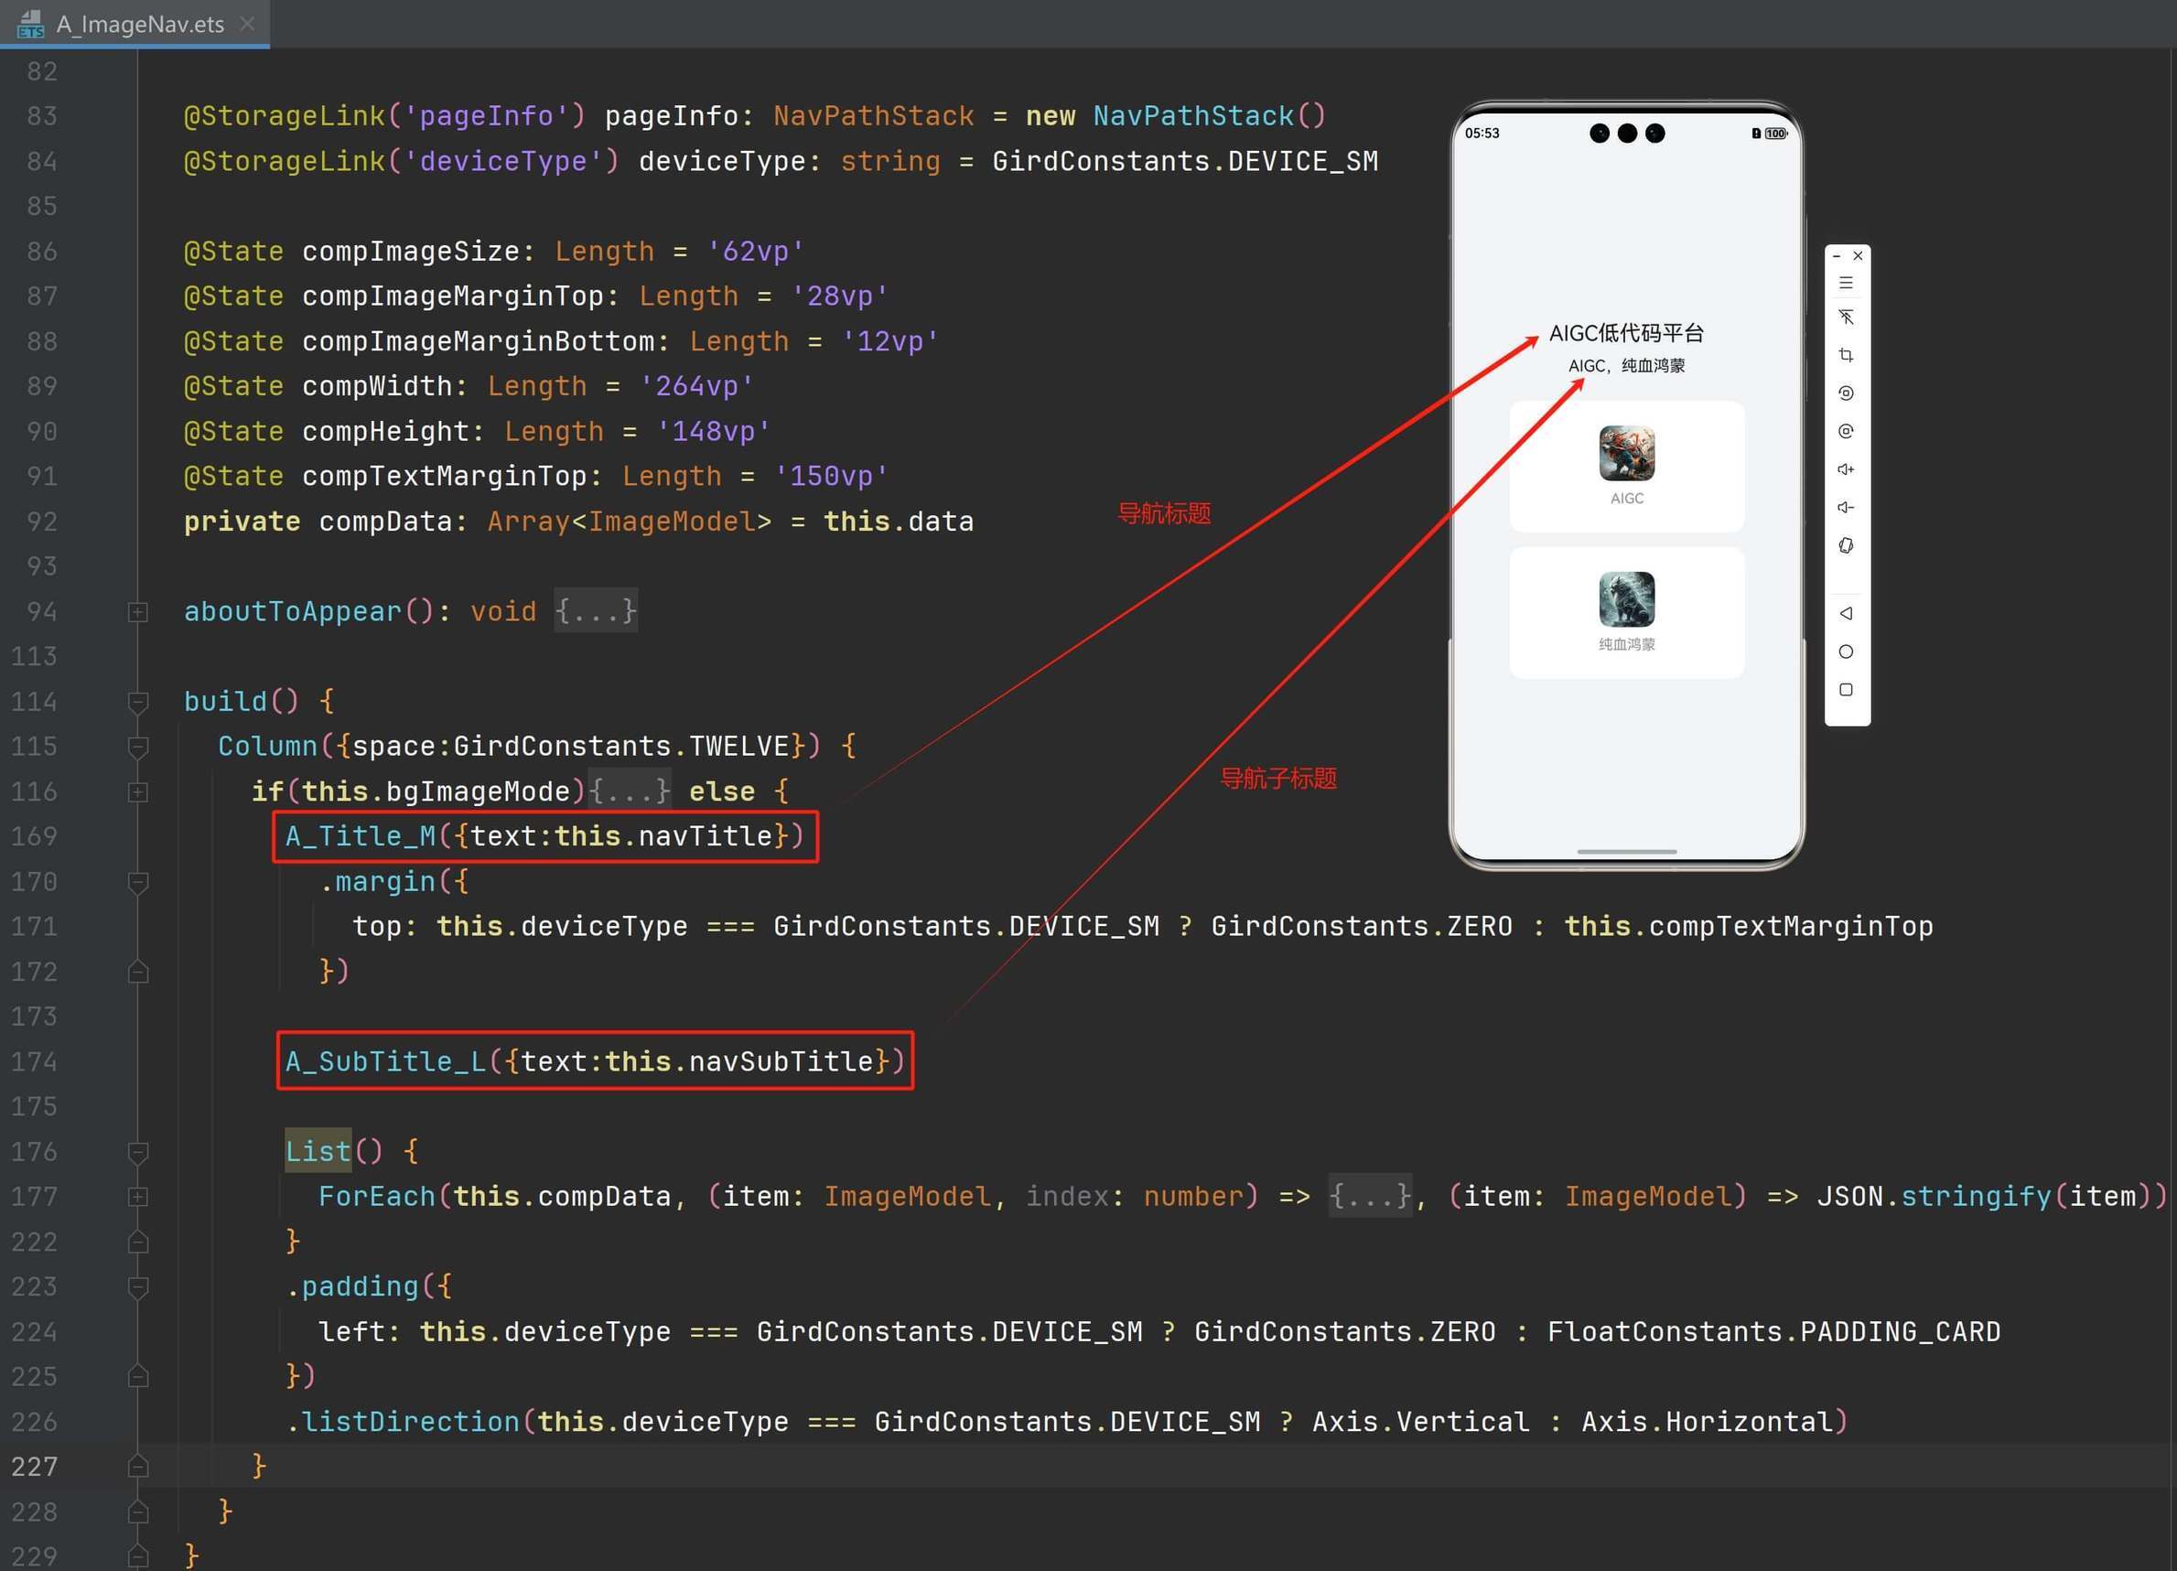Click the fold end marker at line 227
Viewport: 2177px width, 1571px height.
pyautogui.click(x=137, y=1467)
